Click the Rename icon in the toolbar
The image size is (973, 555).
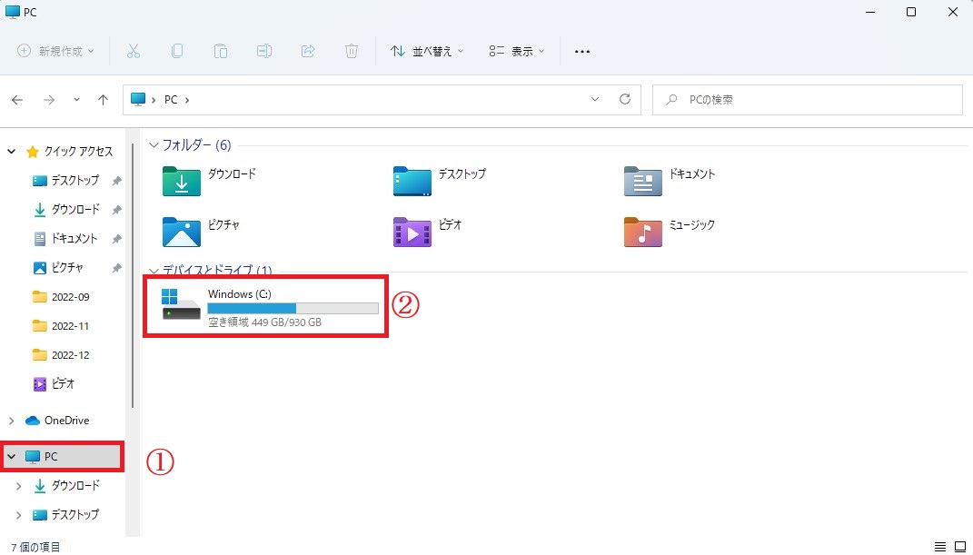tap(264, 51)
